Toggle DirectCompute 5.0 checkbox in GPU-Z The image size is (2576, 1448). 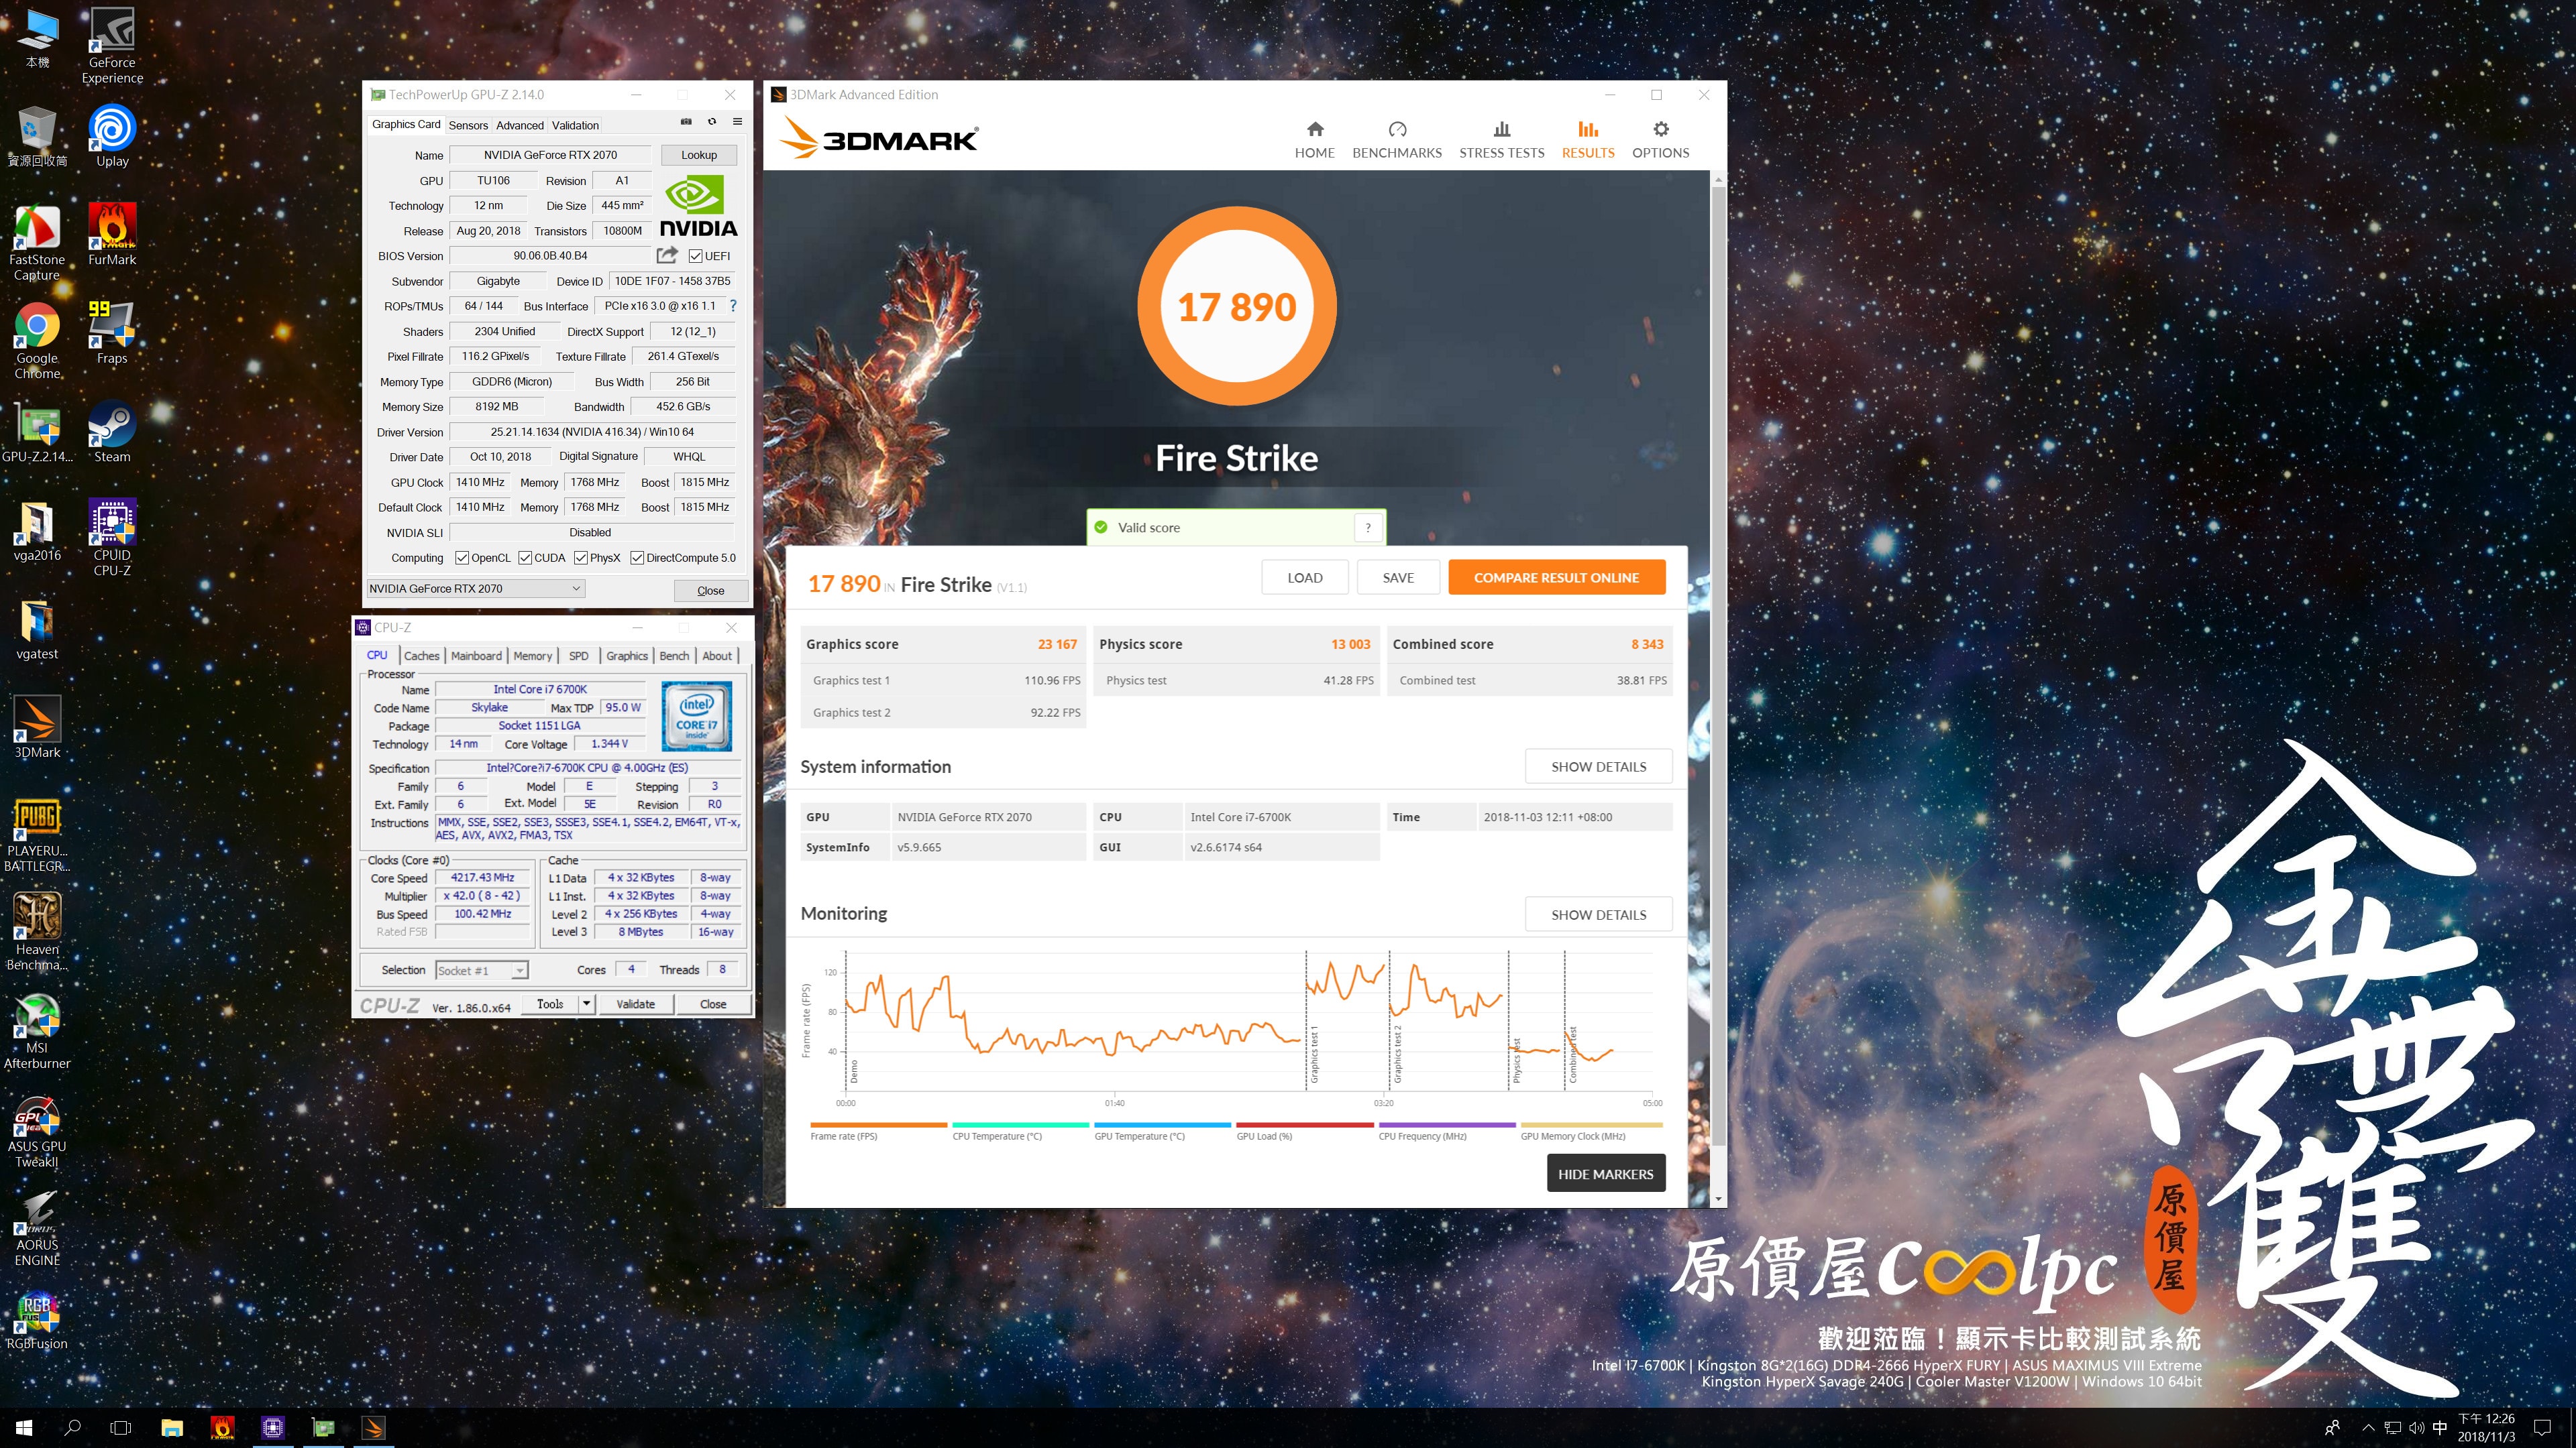point(637,558)
